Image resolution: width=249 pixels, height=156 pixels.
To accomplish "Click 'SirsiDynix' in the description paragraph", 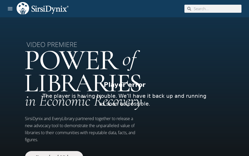I will pyautogui.click(x=34, y=119).
